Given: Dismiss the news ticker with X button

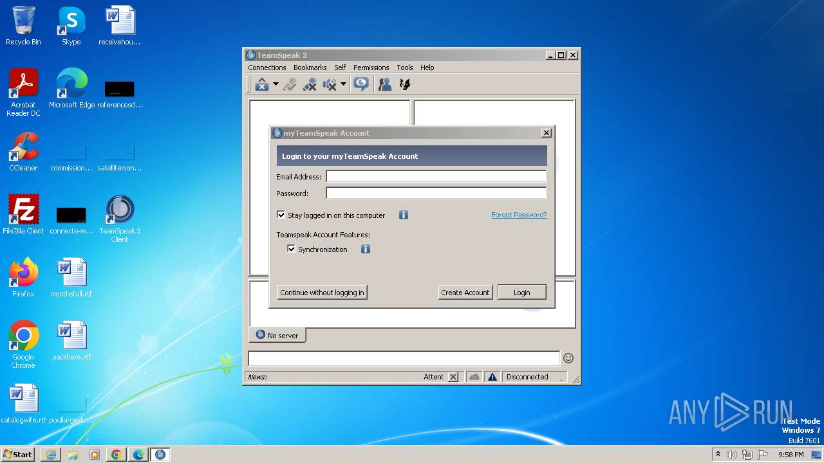Looking at the screenshot, I should click(x=453, y=377).
